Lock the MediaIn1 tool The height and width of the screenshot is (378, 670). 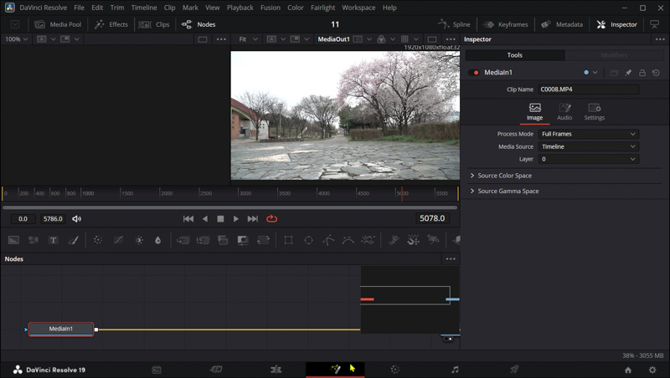point(642,73)
